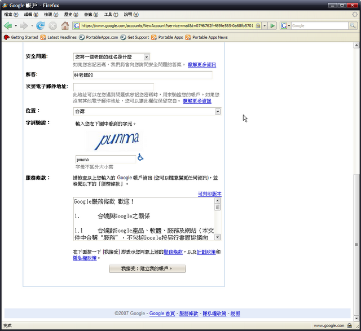Screen dimensions: 361x331
Task: Click 隱私權政策 link above accept button
Action: point(85,258)
